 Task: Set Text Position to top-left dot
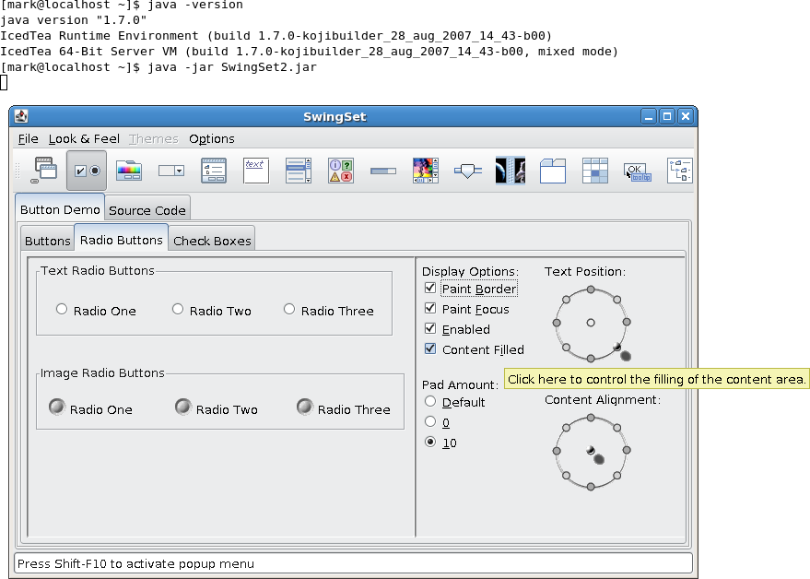coord(566,300)
